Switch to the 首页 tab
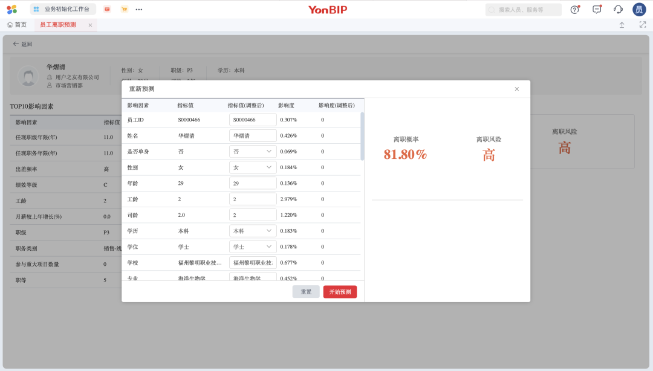Image resolution: width=653 pixels, height=371 pixels. tap(17, 25)
